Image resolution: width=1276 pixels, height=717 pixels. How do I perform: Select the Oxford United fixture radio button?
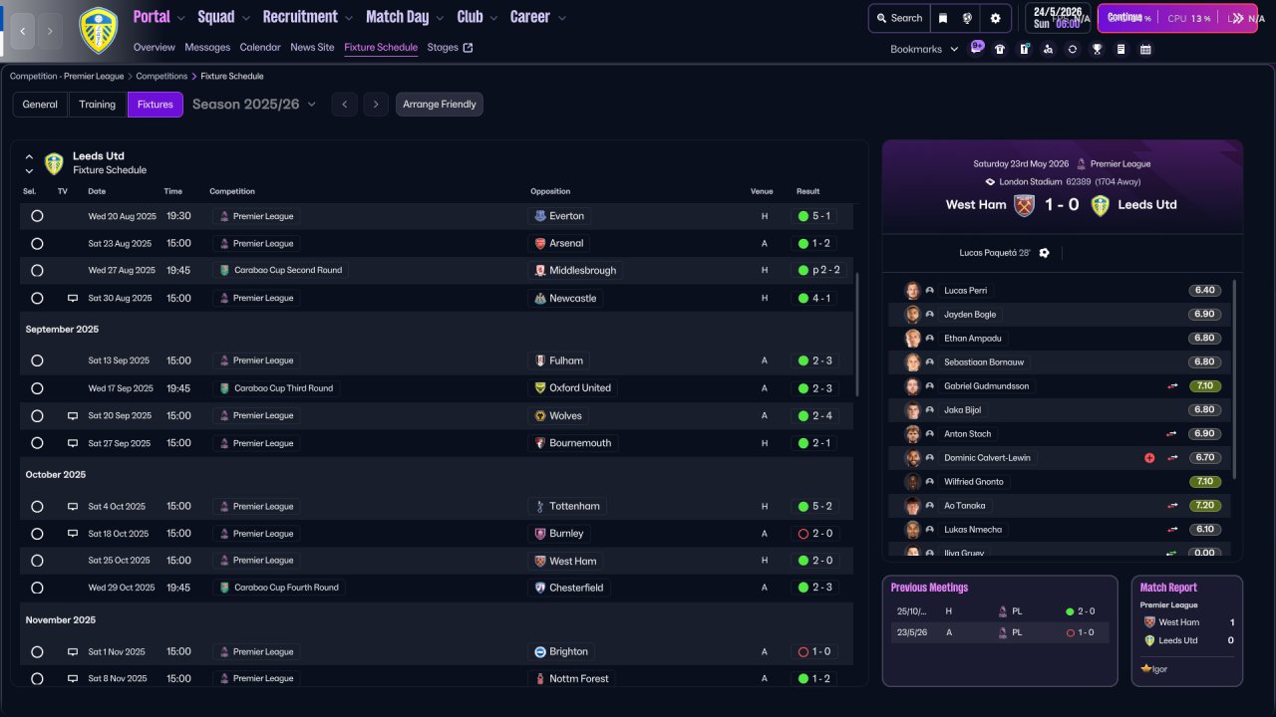click(x=37, y=388)
